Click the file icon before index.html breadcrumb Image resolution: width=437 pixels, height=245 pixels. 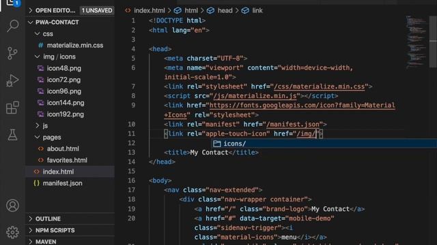(128, 11)
